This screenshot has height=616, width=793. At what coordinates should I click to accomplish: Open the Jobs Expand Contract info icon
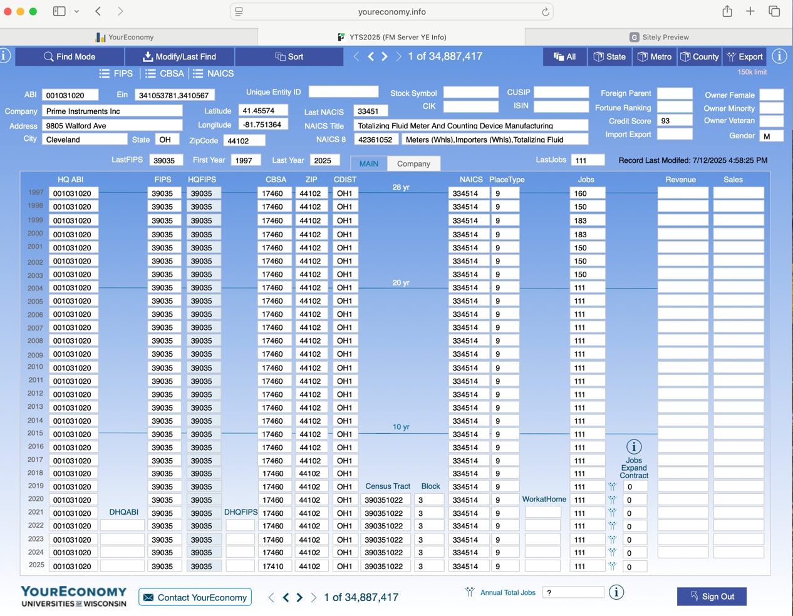click(x=634, y=447)
